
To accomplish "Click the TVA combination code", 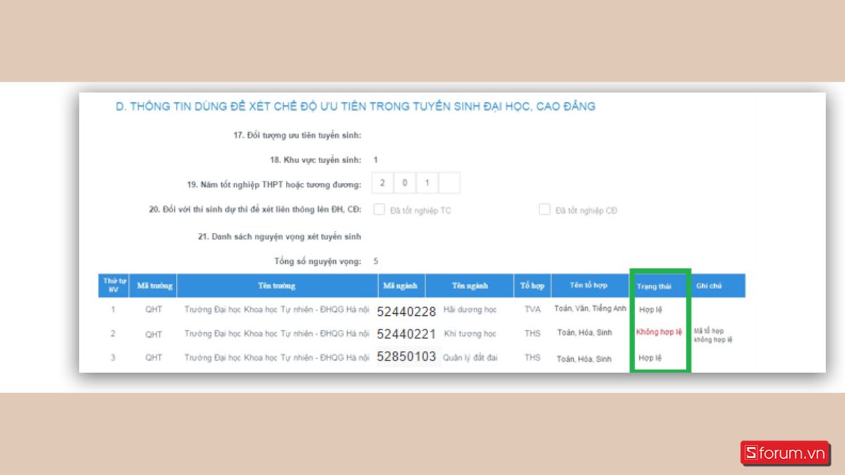I will coord(532,310).
